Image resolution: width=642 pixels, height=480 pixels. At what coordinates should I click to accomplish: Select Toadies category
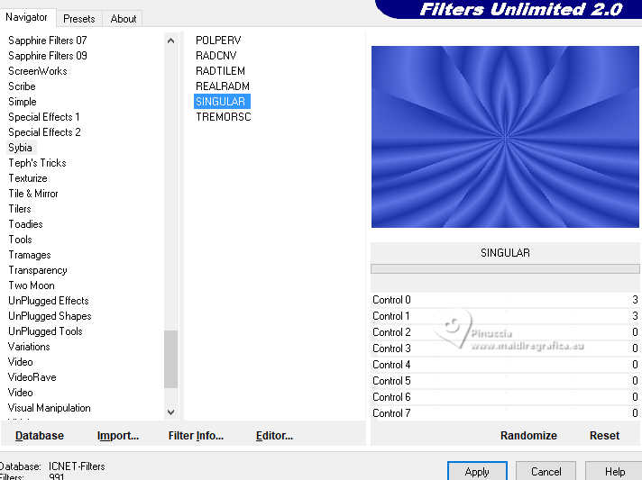(25, 224)
